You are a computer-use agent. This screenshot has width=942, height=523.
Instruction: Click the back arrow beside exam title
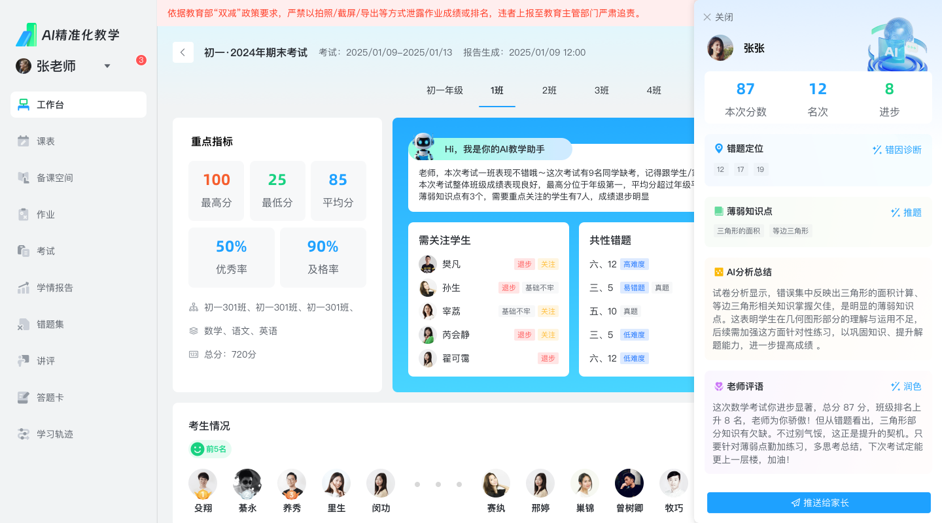pos(183,52)
